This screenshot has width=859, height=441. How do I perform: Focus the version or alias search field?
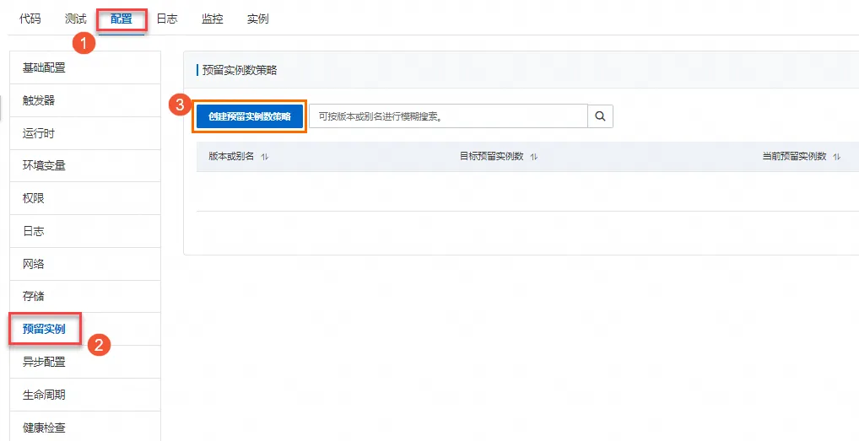448,116
